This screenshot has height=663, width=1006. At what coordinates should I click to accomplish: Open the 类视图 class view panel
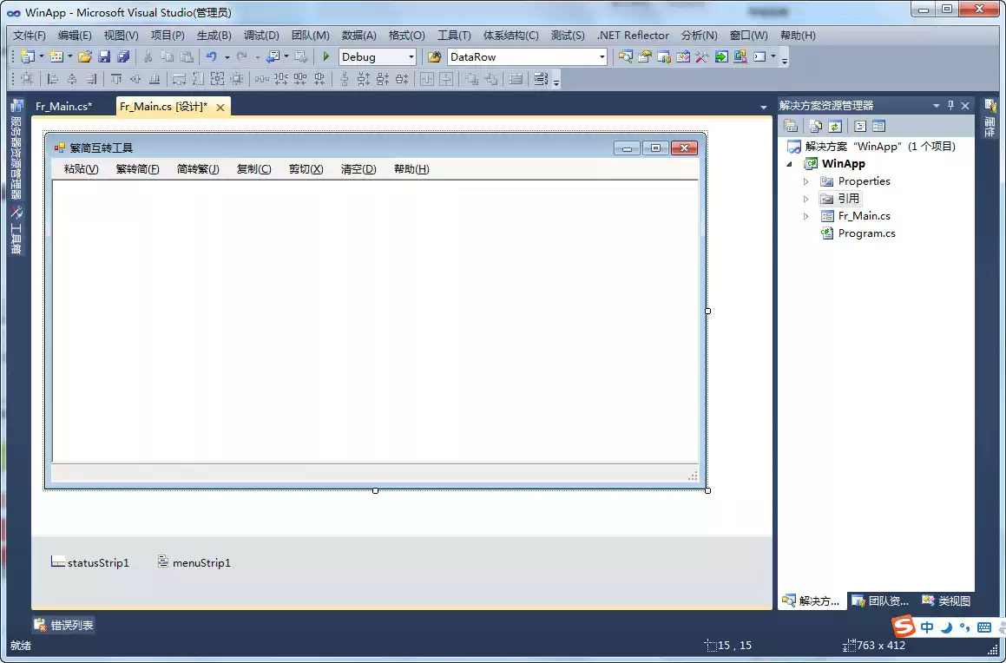(945, 600)
